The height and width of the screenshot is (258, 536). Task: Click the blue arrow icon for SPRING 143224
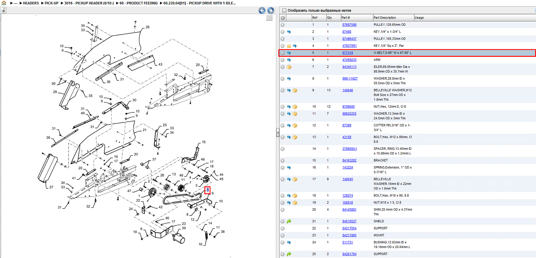[289, 168]
